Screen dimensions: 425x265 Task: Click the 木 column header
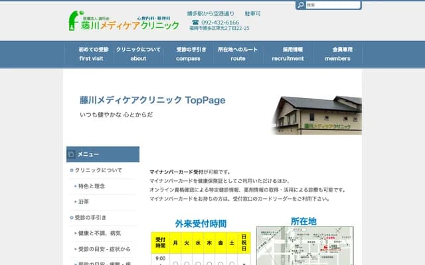[209, 242]
